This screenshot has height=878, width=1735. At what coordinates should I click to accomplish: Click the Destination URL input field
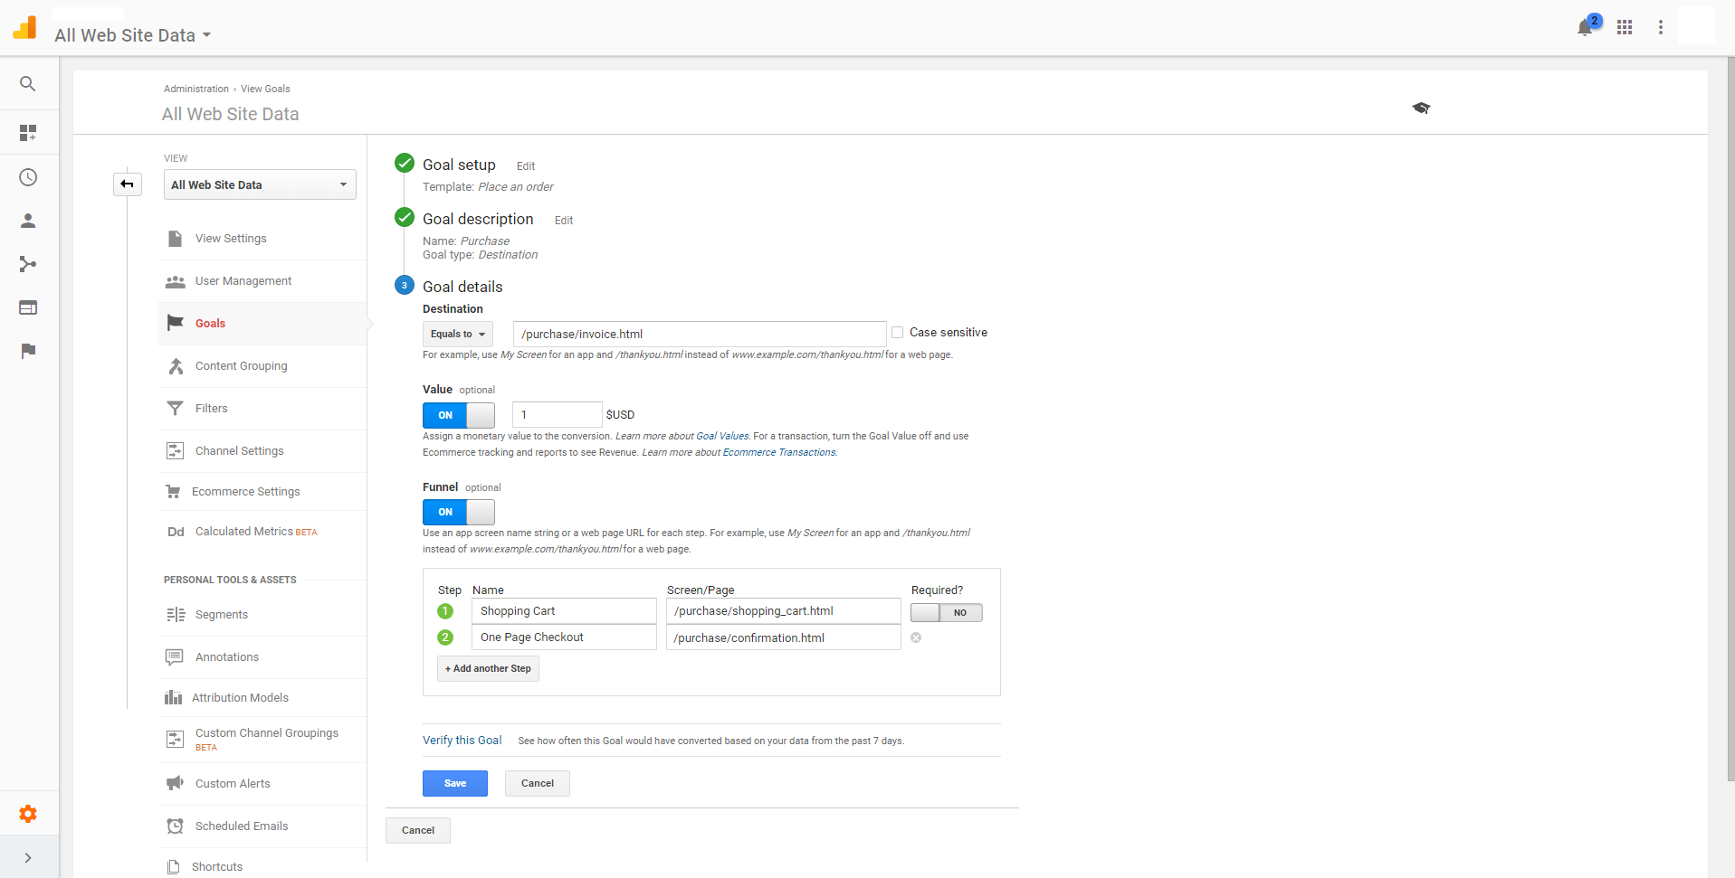tap(700, 334)
